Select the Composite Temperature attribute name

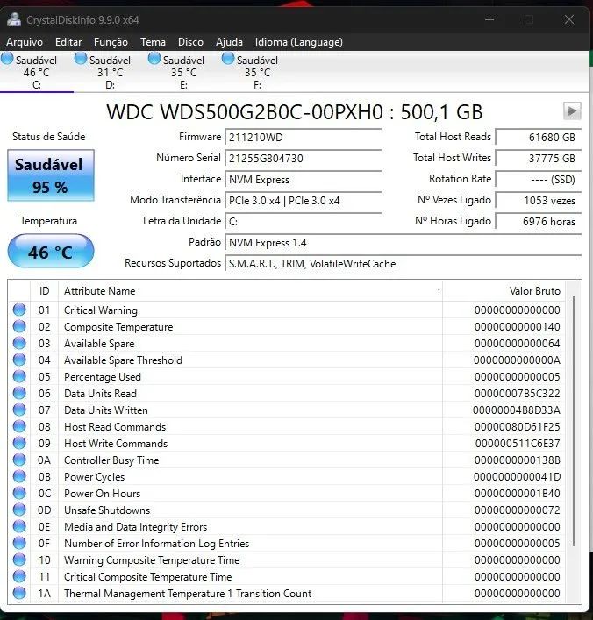pos(118,327)
